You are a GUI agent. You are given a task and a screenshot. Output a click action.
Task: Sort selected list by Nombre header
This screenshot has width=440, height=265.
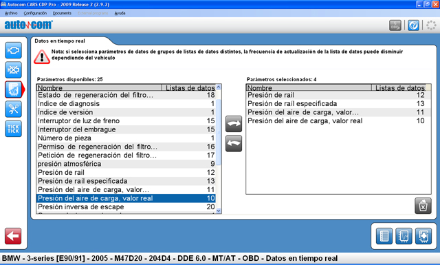click(x=309, y=87)
